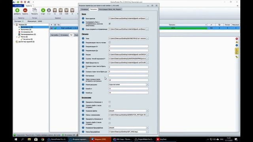Viewport: 253px width, 142px height.
Task: Click the Рандомизация От input field
Action: 128,47
